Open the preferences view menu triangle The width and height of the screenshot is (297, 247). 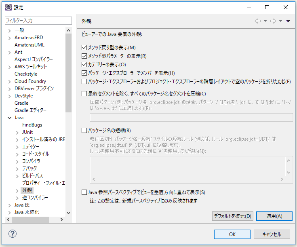pyautogui.click(x=288, y=21)
